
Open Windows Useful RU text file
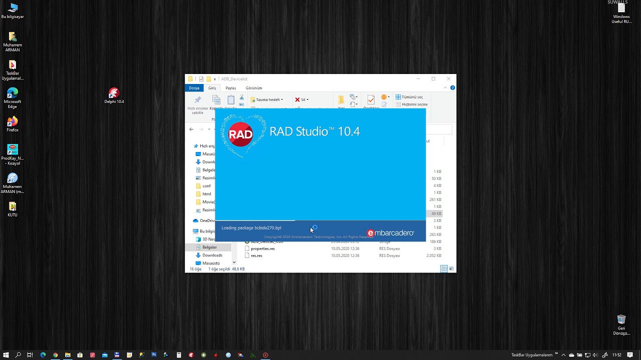621,13
